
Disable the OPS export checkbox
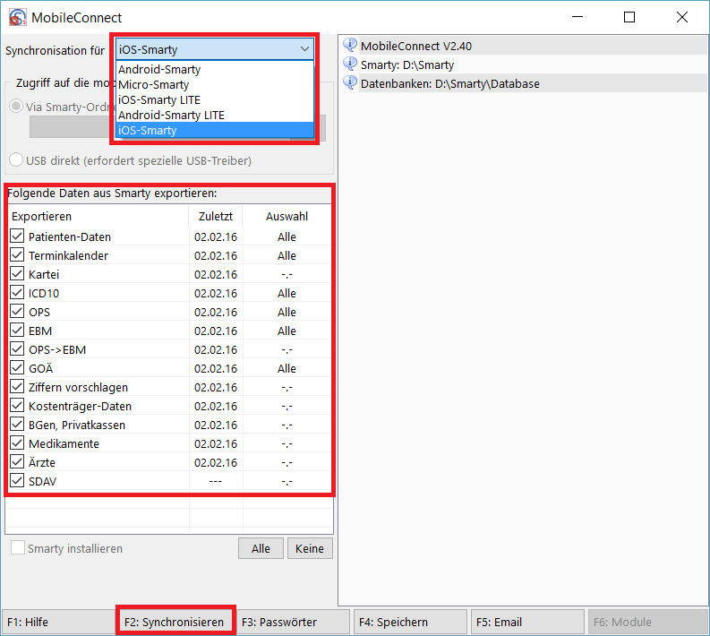pyautogui.click(x=17, y=311)
